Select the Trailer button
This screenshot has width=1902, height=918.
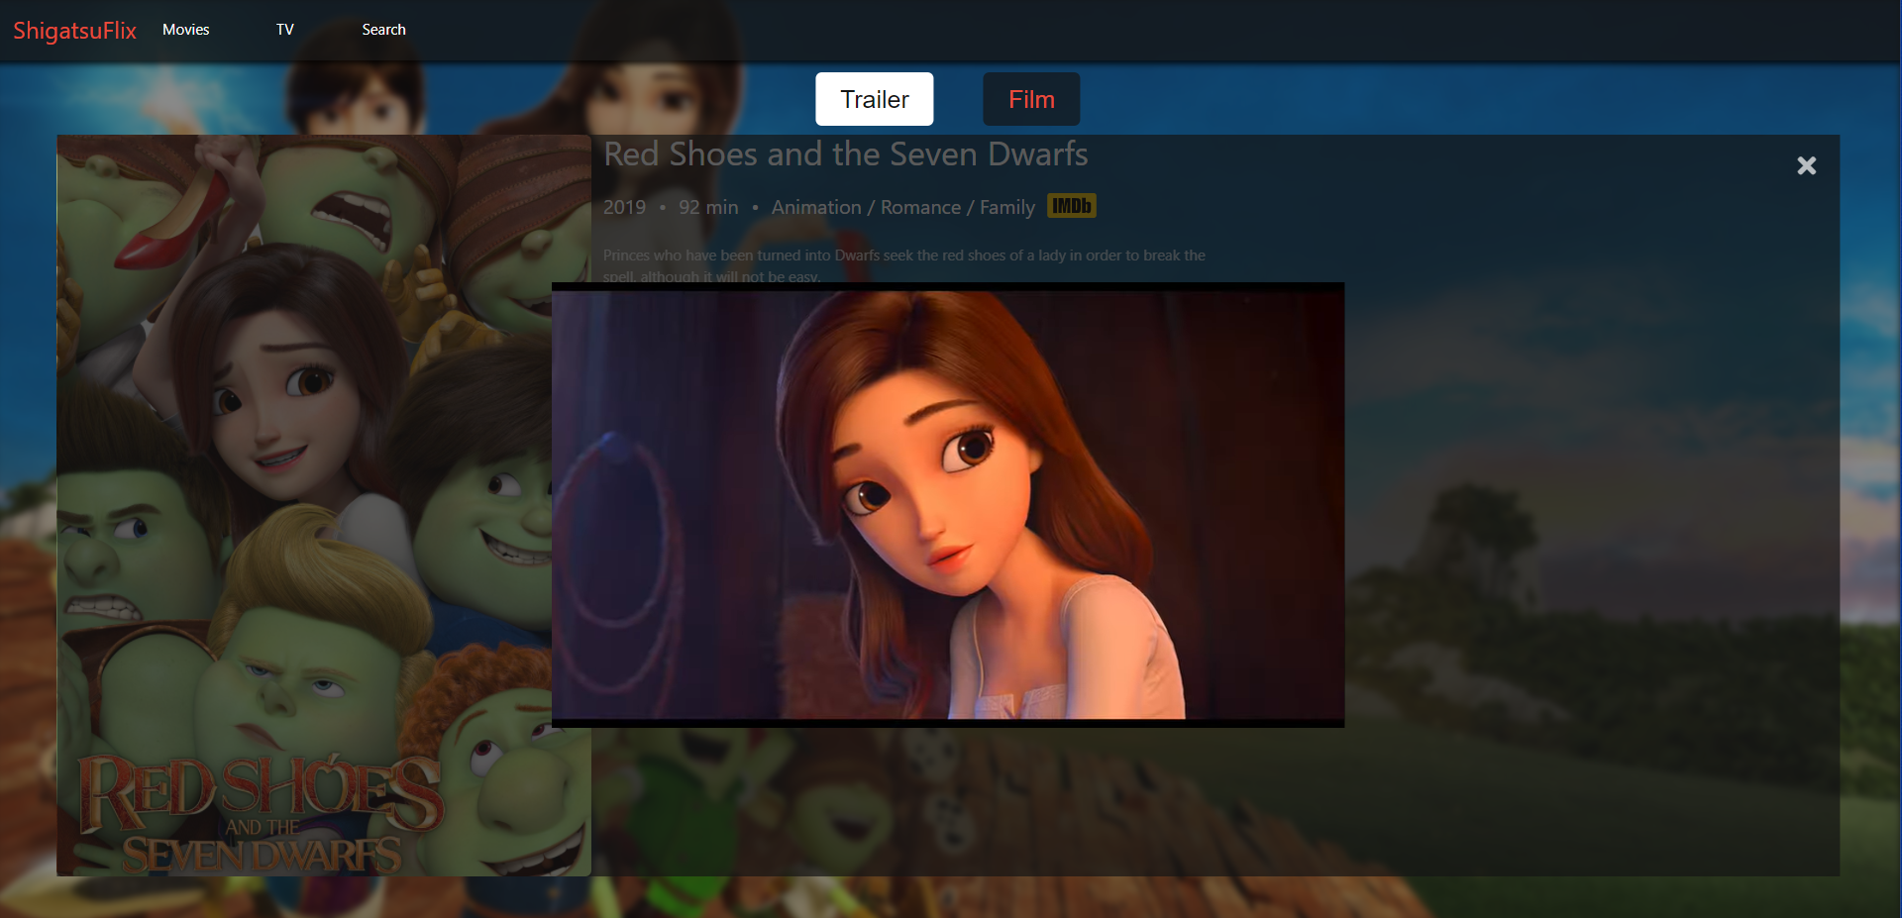click(x=875, y=99)
